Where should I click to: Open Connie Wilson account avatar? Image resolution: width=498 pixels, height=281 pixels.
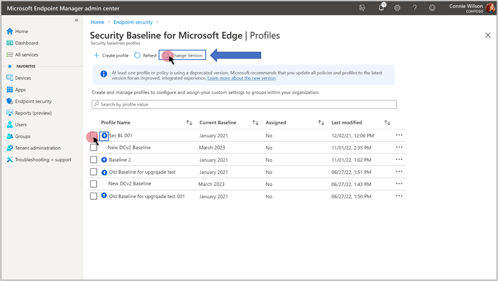click(x=490, y=7)
